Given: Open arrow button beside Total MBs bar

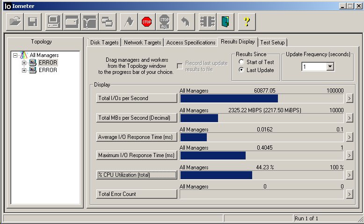Looking at the screenshot, I should [x=349, y=118].
